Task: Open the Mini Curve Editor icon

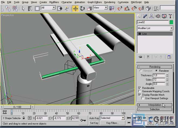Action: pyautogui.click(x=5, y=112)
